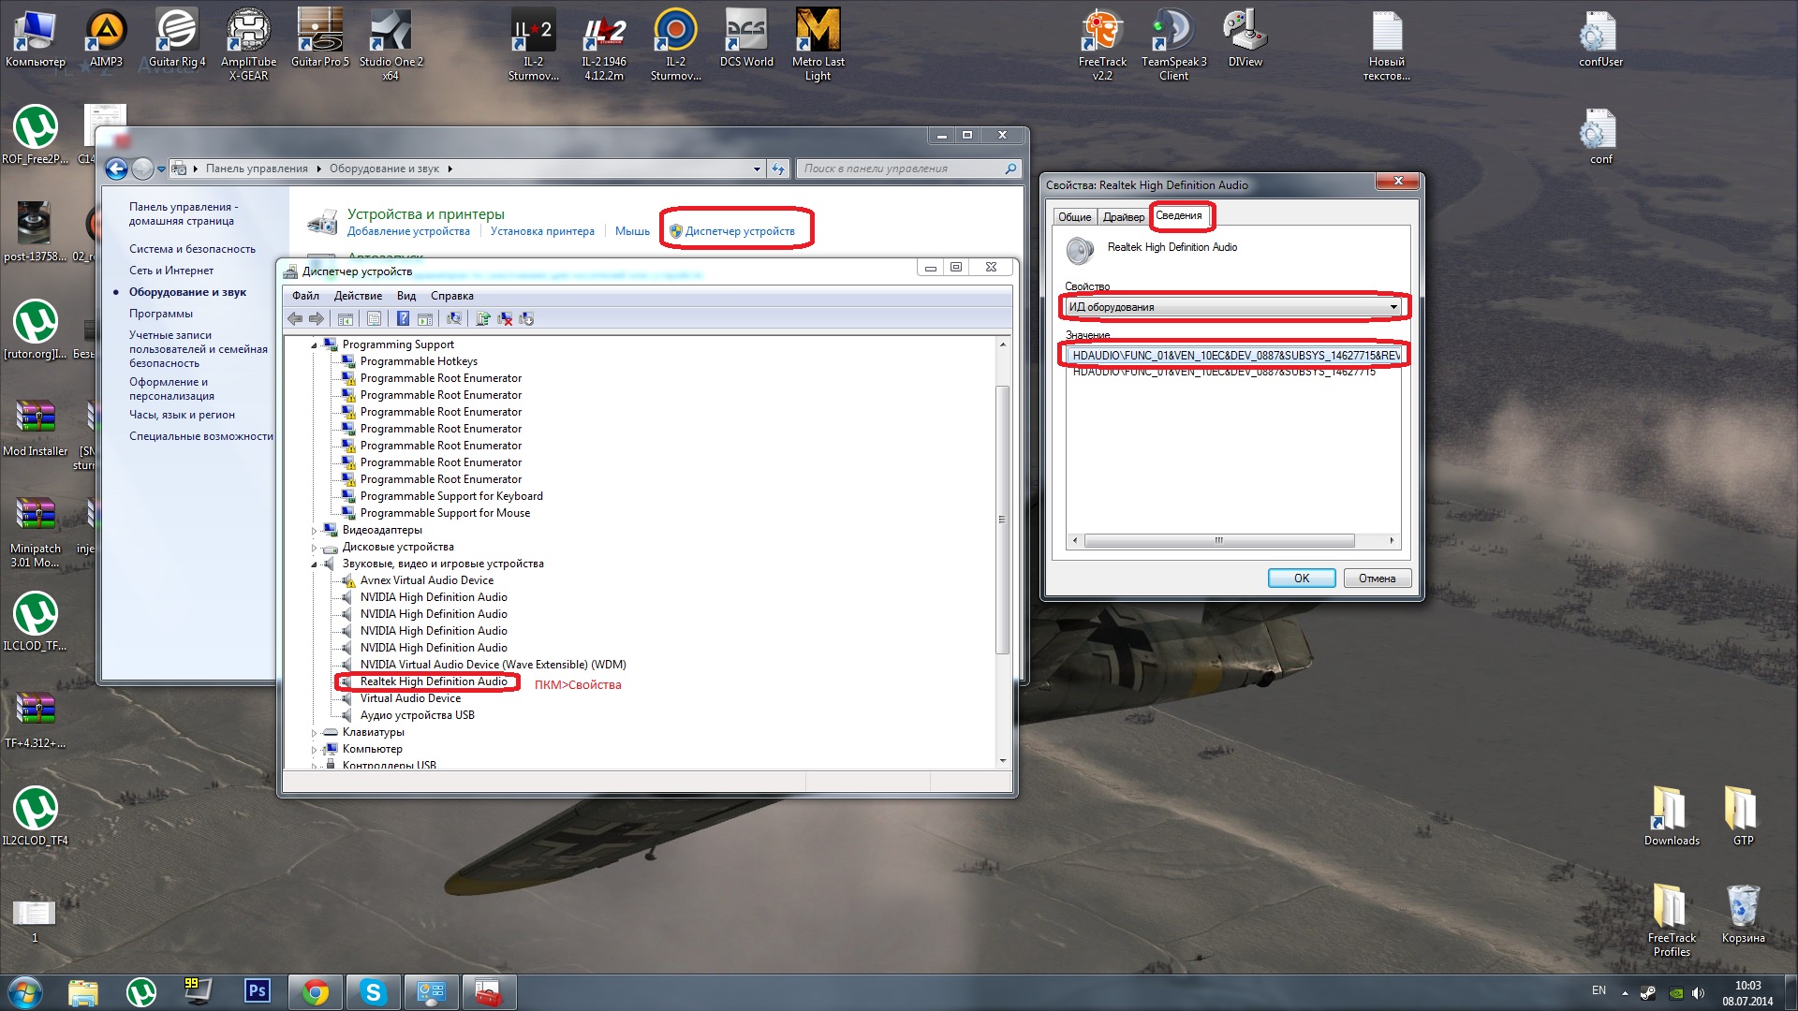Open the Вид menu

pyautogui.click(x=406, y=296)
